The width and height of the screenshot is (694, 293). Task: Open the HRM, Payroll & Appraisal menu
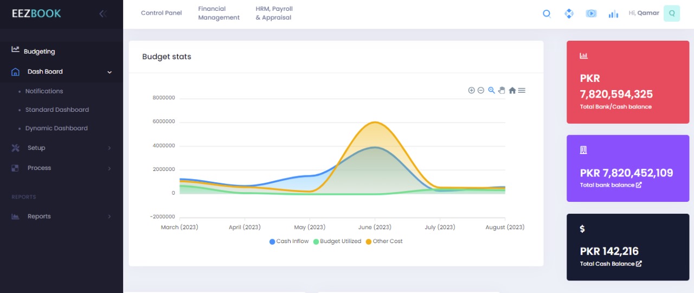[274, 13]
